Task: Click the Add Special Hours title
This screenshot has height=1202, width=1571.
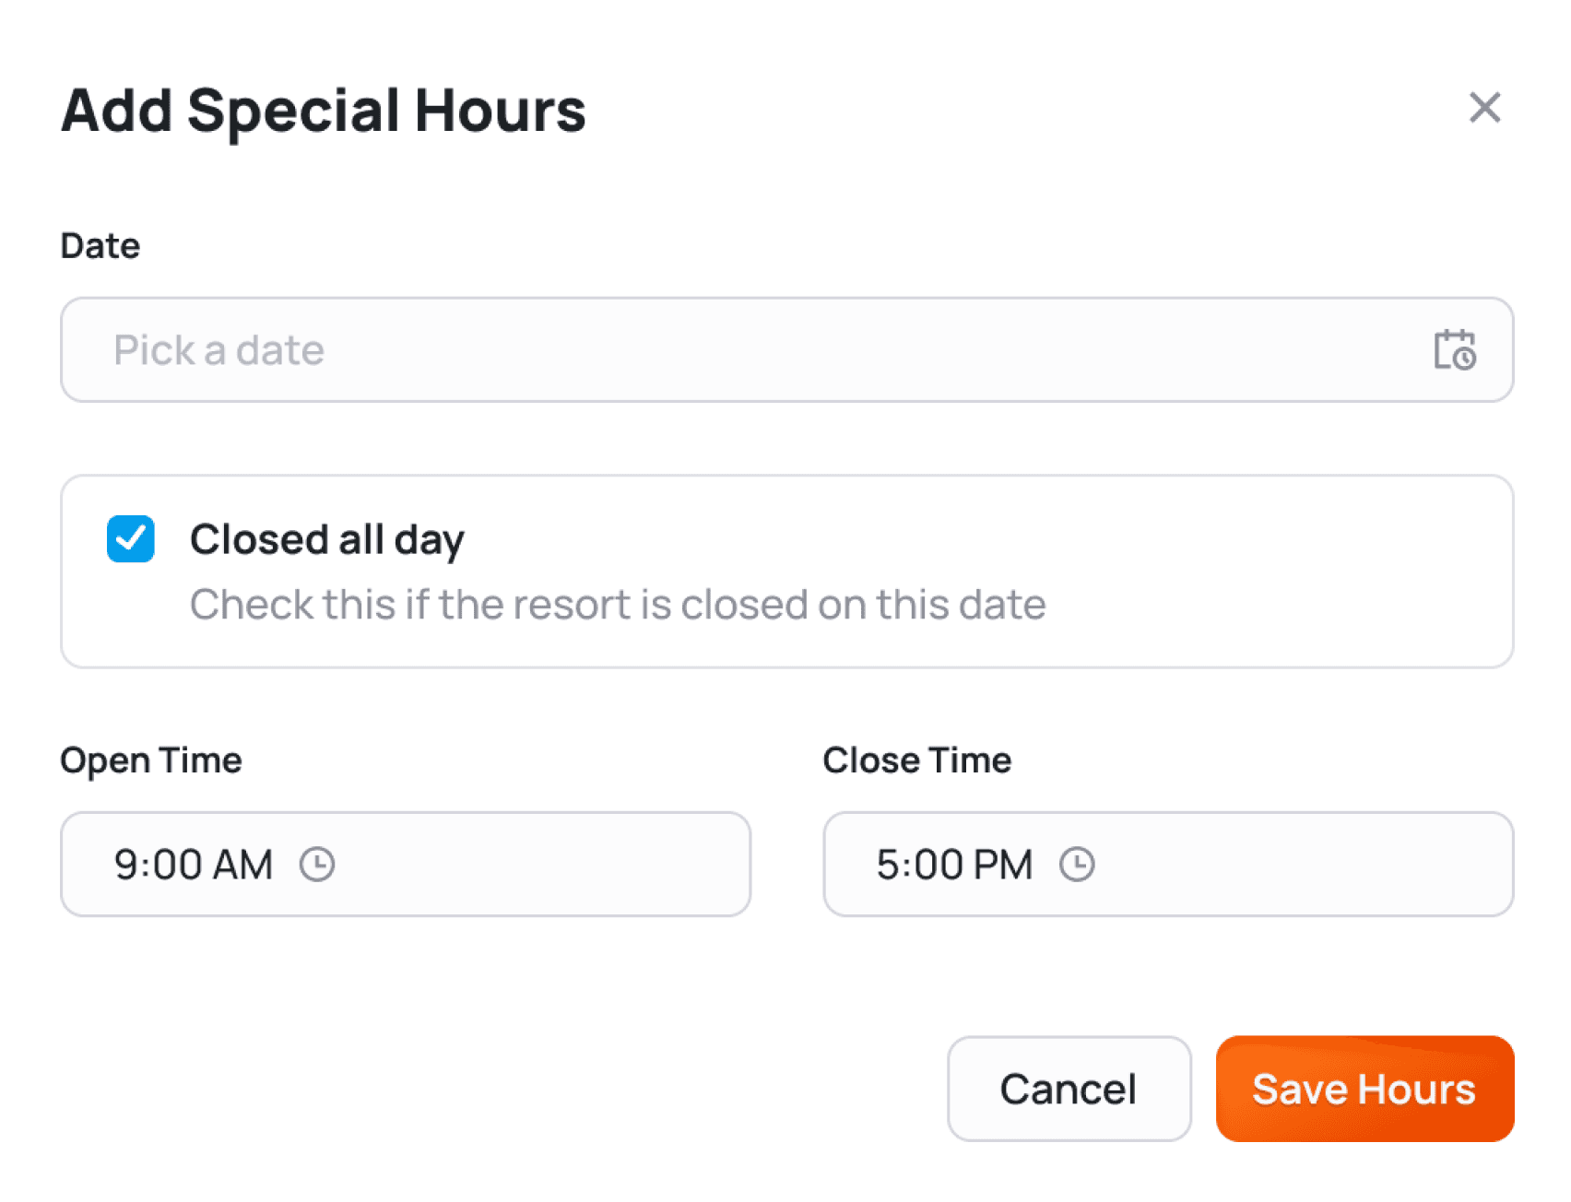Action: coord(323,111)
